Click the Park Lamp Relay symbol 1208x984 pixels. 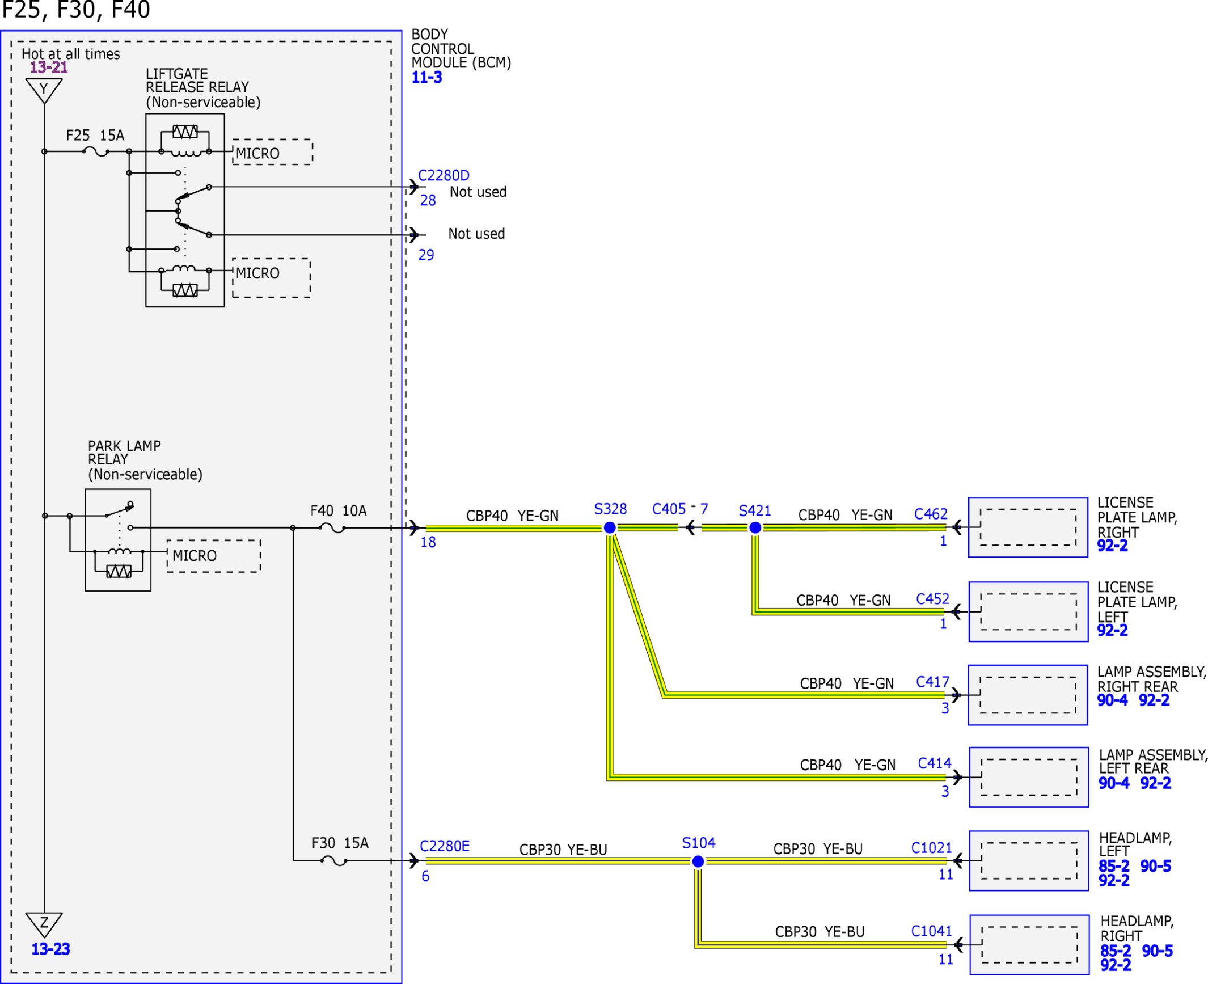coord(118,540)
